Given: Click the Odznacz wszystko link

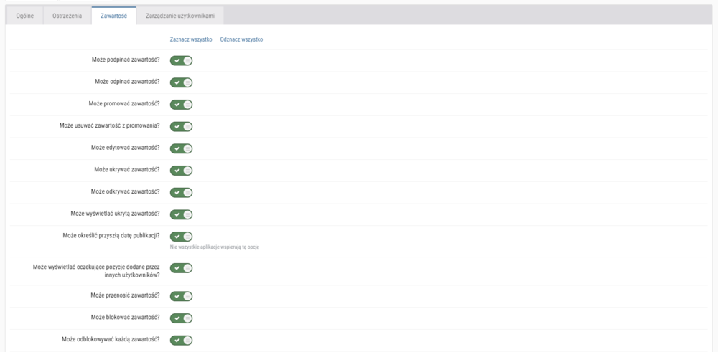Looking at the screenshot, I should point(241,39).
